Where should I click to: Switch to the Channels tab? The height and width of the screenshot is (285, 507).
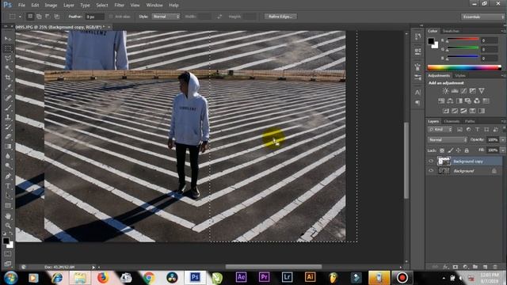[x=452, y=121]
